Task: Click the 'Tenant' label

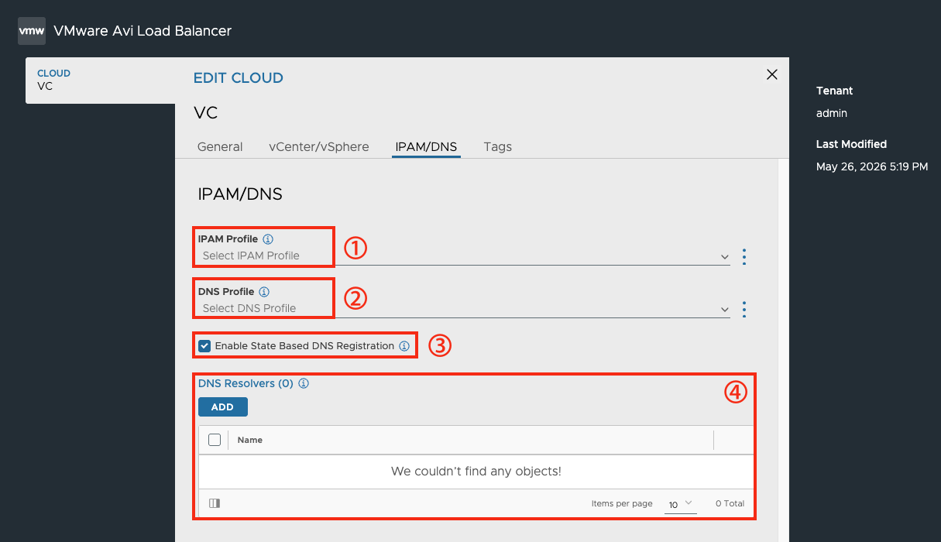Action: (x=835, y=91)
